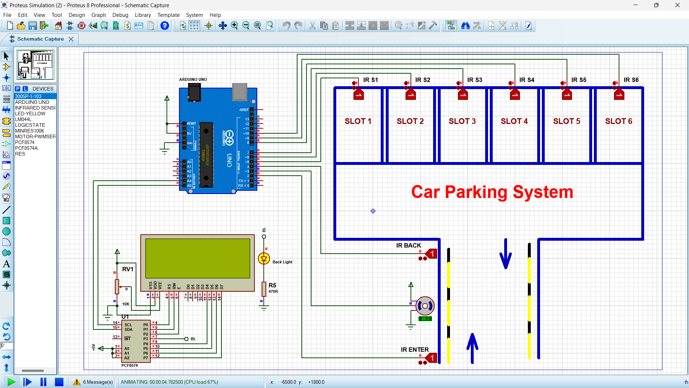Click P to pick new devices

18,88
